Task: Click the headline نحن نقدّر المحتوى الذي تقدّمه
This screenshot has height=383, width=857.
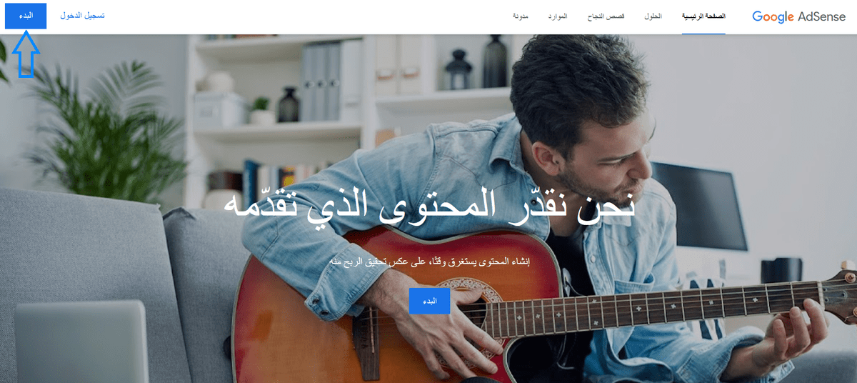Action: (430, 205)
